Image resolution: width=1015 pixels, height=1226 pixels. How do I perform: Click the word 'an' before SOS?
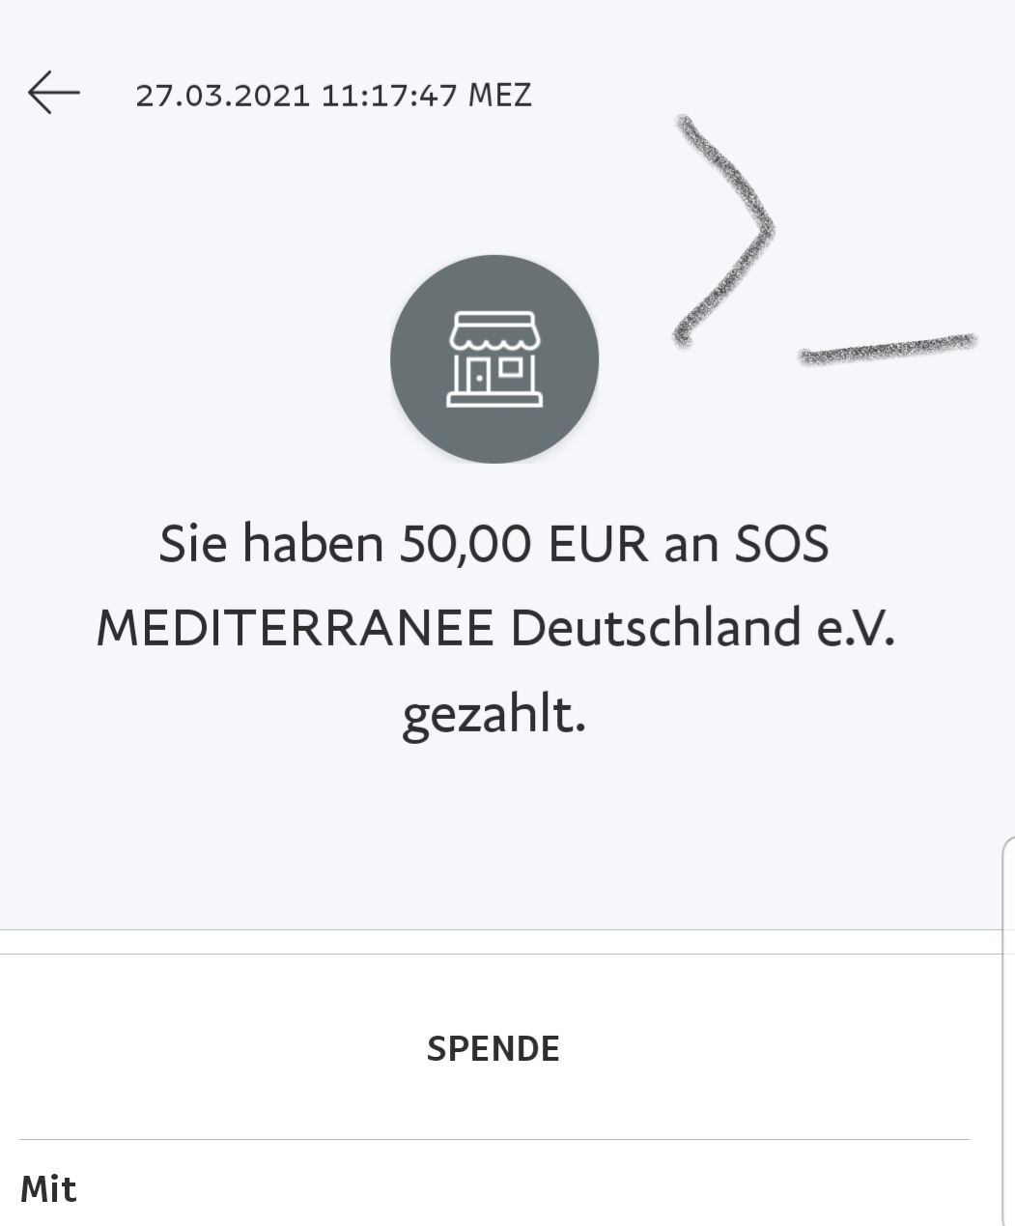(x=691, y=544)
